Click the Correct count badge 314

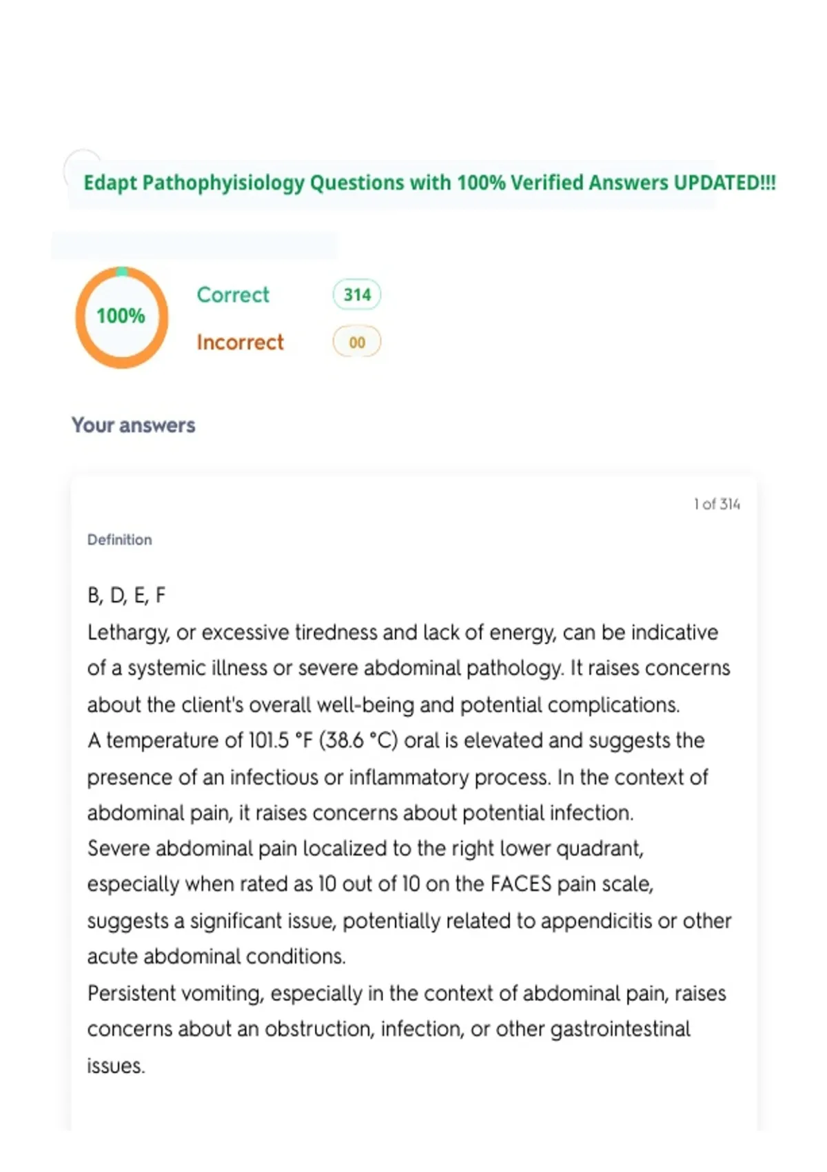pyautogui.click(x=357, y=295)
